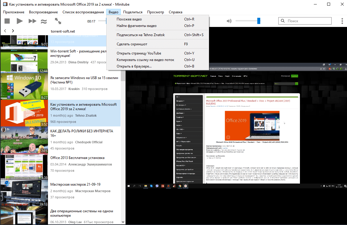Viewport: 347px width, 225px height.
Task: Choose Копировать ссылку на видео поток
Action: (x=158, y=60)
